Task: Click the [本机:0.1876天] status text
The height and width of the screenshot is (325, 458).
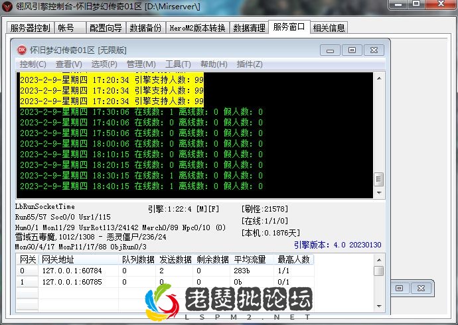Action: (x=270, y=233)
